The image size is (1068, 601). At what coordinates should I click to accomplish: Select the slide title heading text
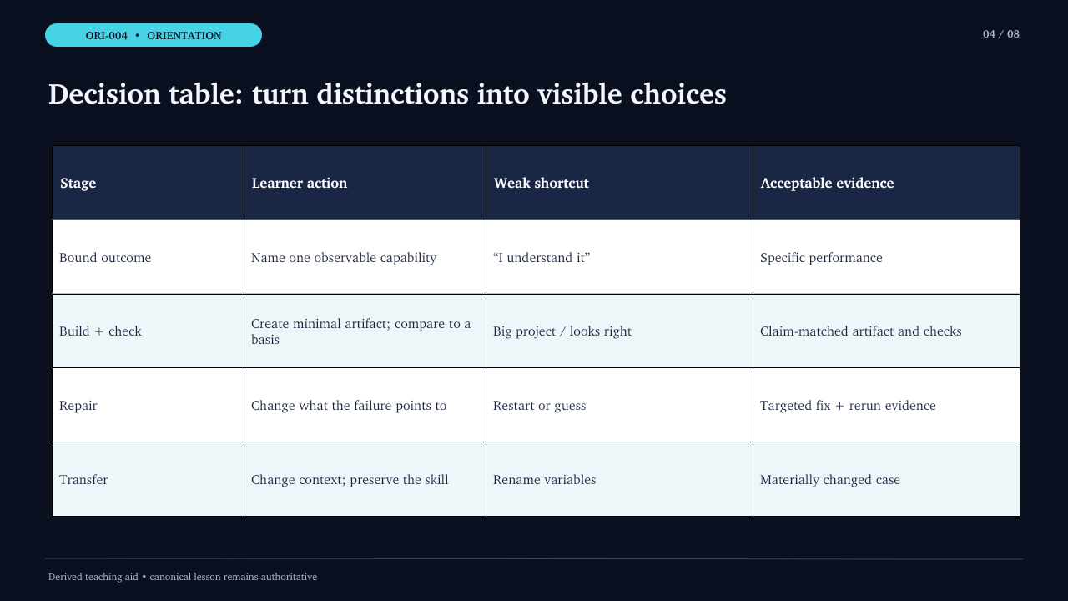pos(387,94)
